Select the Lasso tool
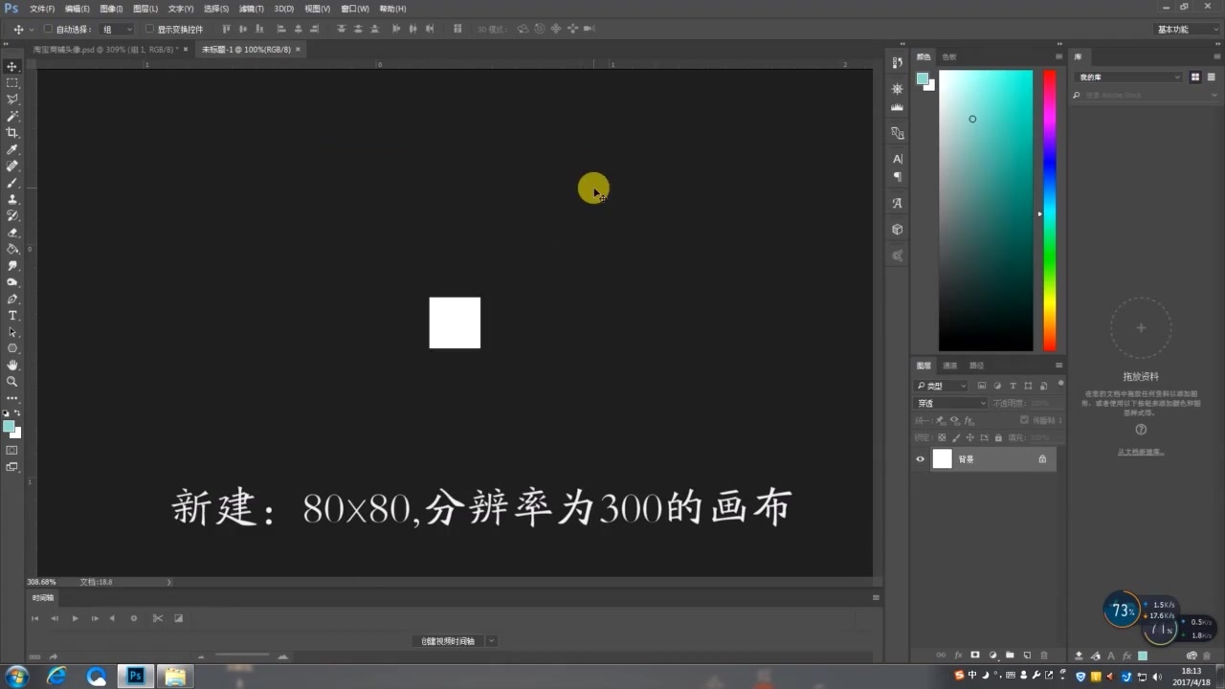 coord(12,100)
